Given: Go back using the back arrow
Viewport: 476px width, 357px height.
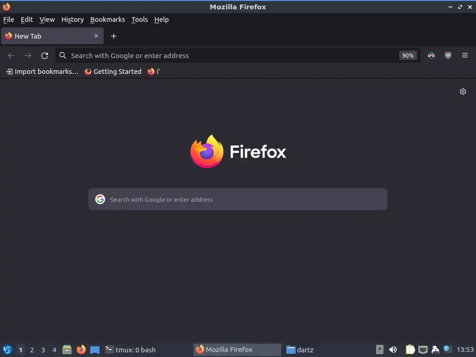Looking at the screenshot, I should point(11,56).
